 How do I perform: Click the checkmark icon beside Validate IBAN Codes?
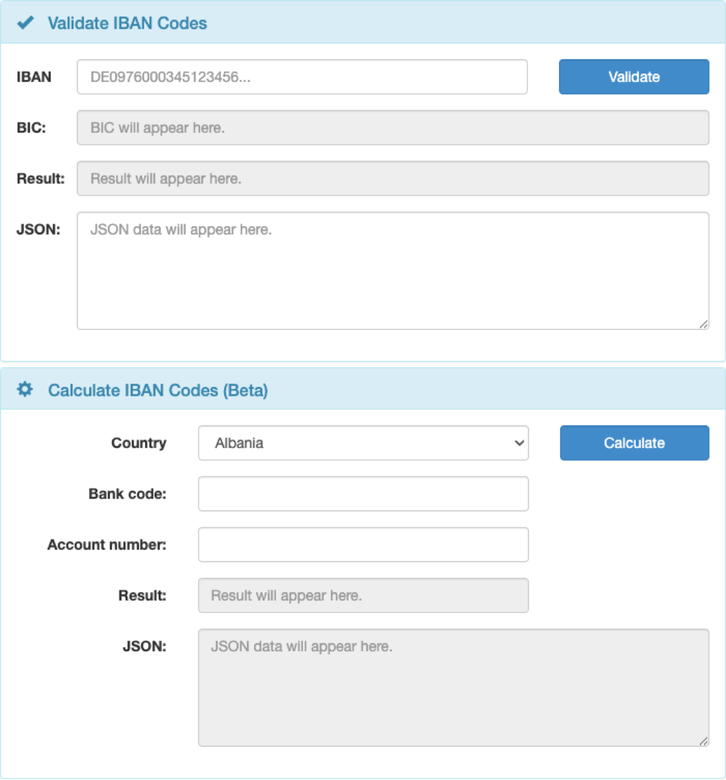(25, 22)
